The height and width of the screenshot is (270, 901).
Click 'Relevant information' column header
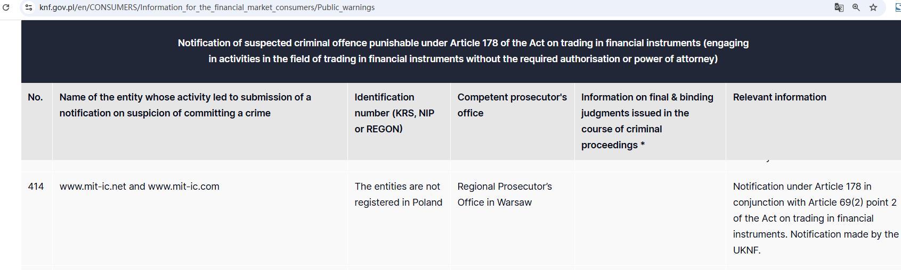[779, 97]
